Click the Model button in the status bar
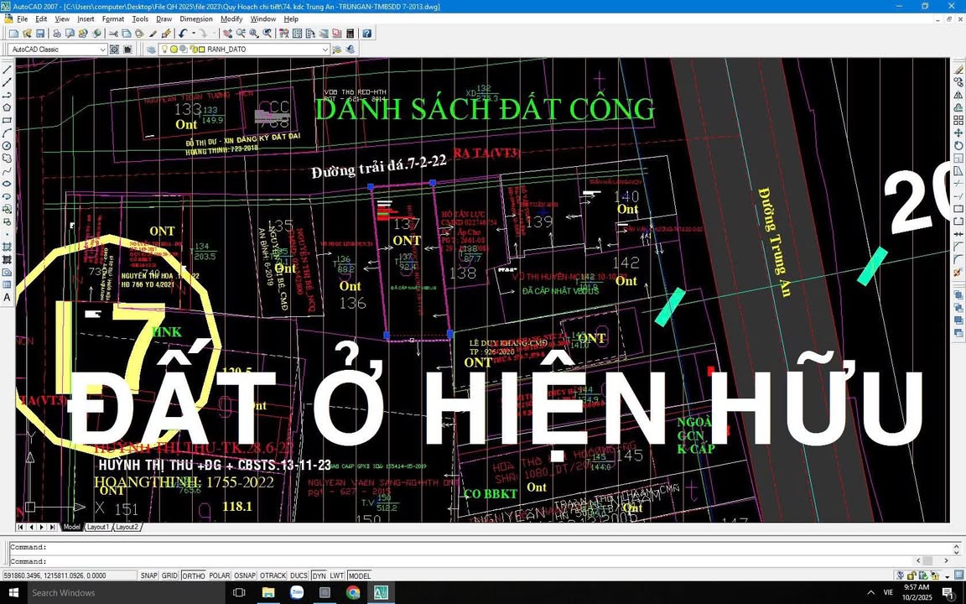966x604 pixels. click(359, 575)
